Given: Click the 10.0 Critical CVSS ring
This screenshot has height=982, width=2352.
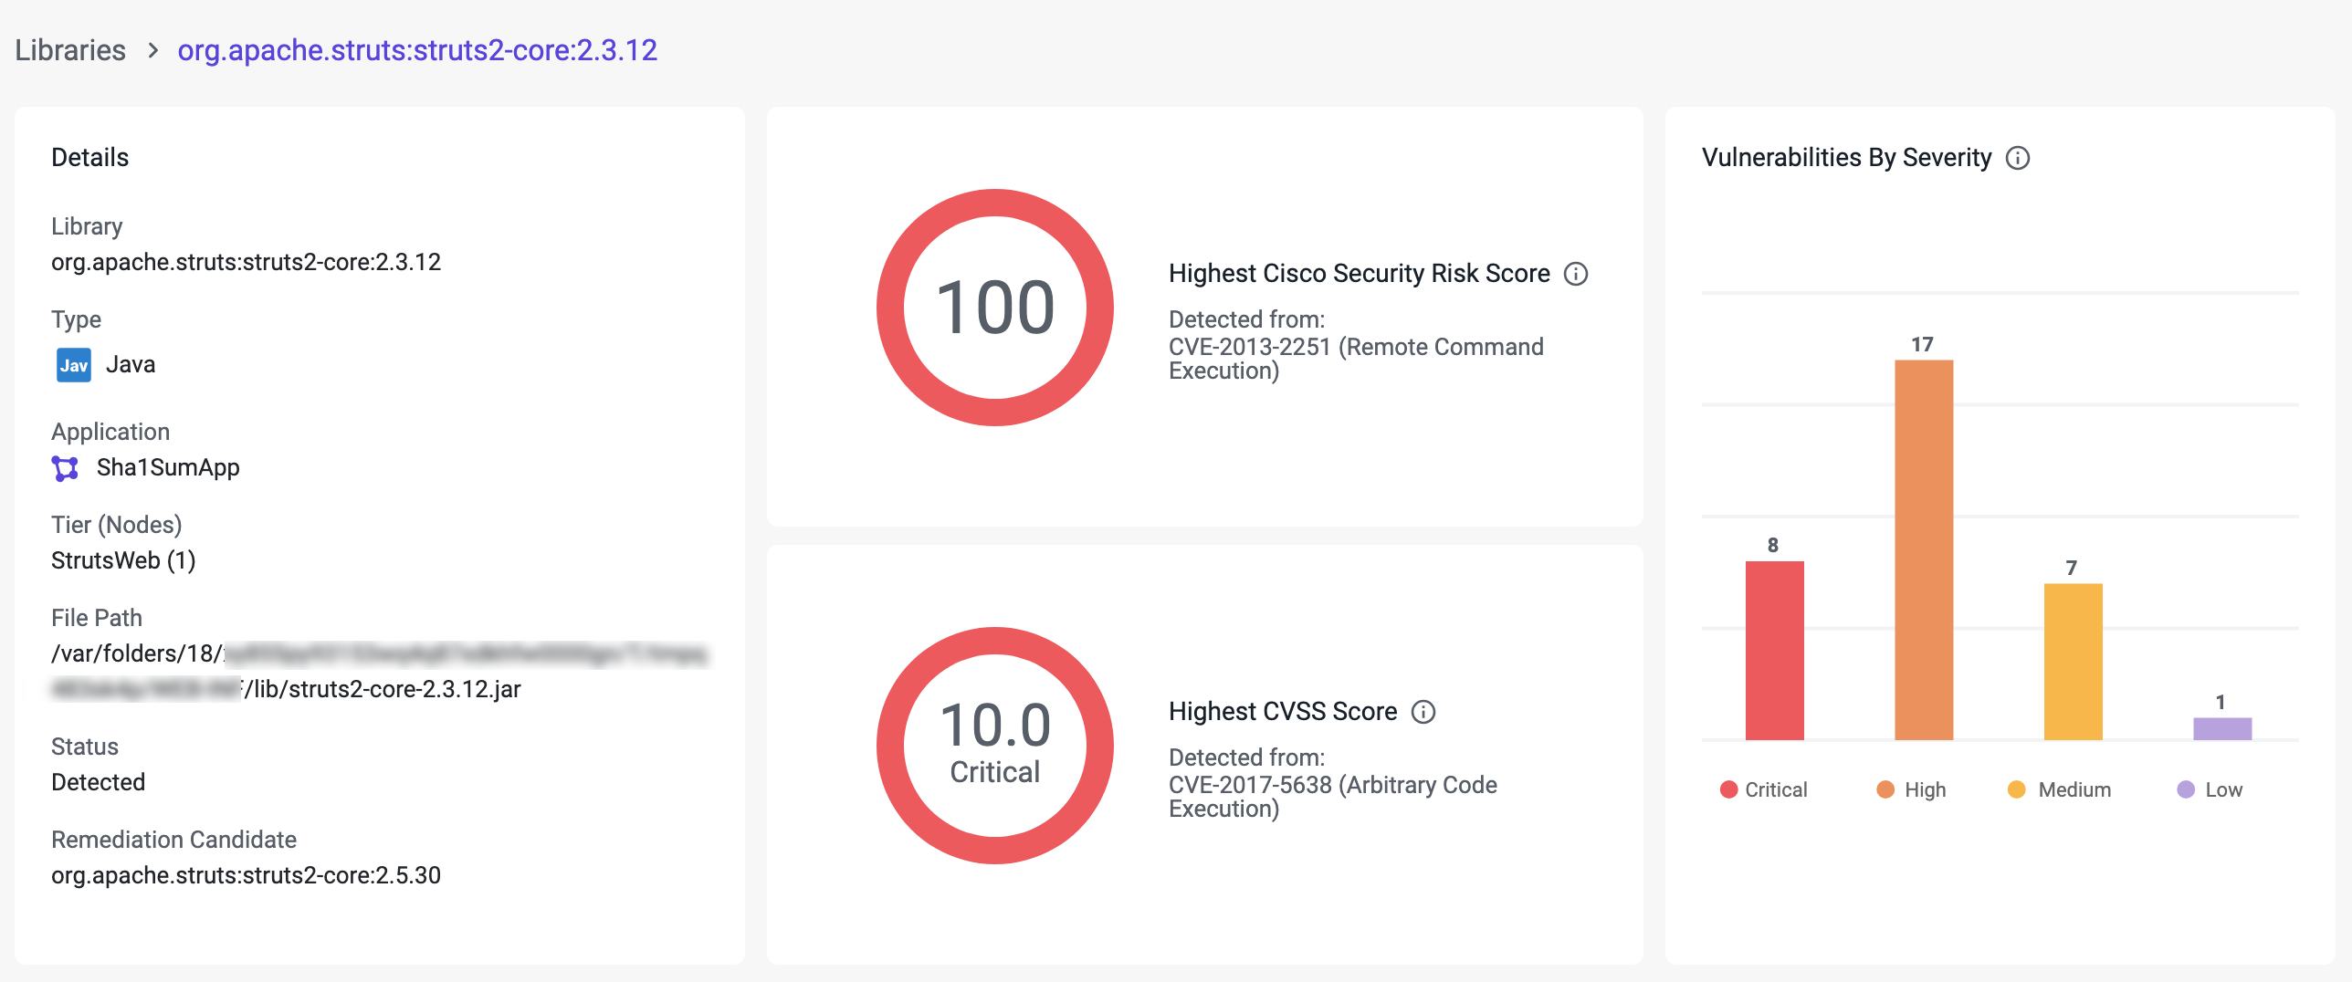Looking at the screenshot, I should pos(995,746).
